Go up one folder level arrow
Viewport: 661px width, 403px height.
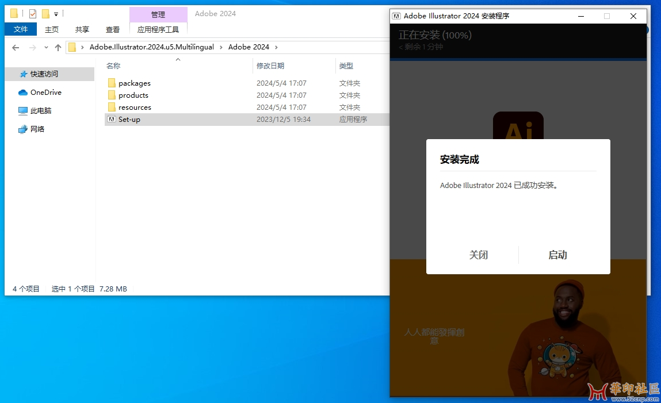tap(58, 48)
